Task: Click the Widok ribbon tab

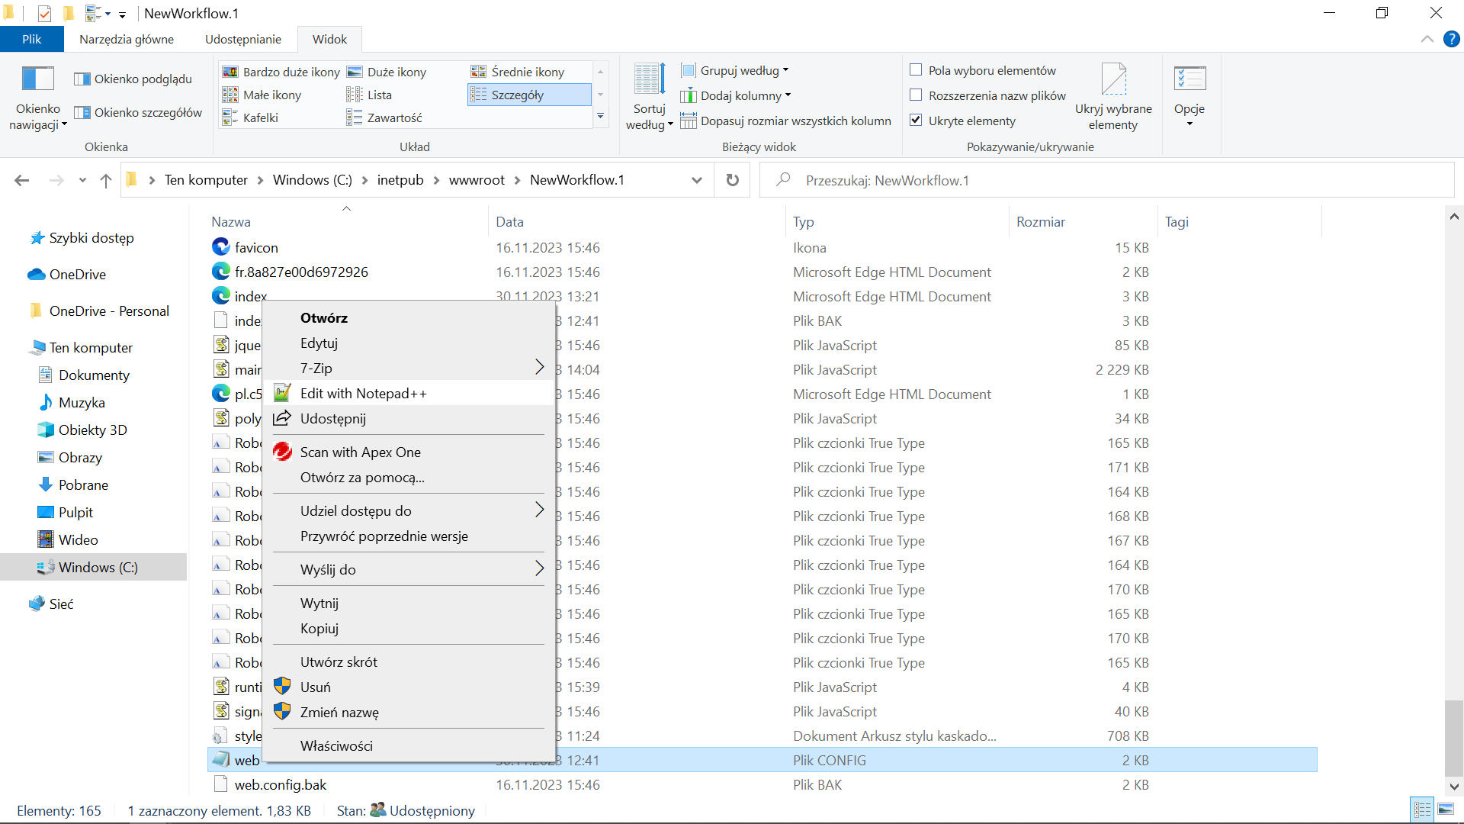Action: pos(329,39)
